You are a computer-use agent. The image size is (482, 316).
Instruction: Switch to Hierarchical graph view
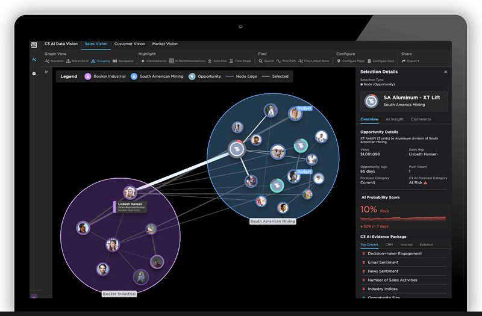point(79,61)
